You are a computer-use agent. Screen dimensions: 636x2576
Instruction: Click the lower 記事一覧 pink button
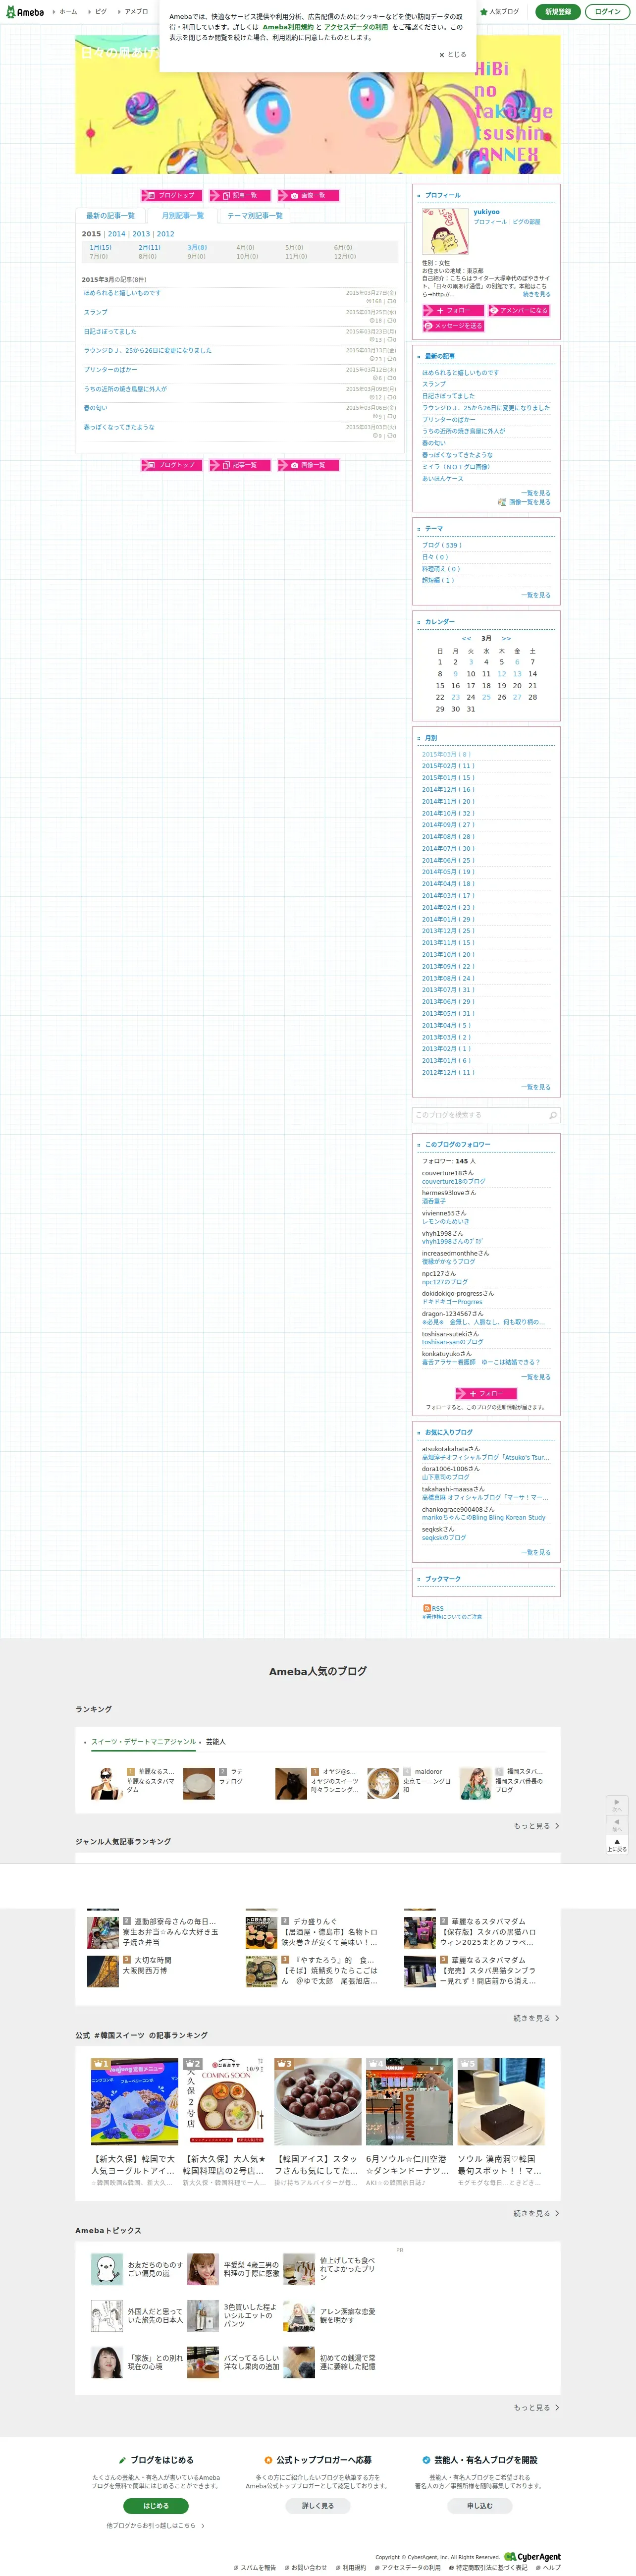[x=240, y=465]
